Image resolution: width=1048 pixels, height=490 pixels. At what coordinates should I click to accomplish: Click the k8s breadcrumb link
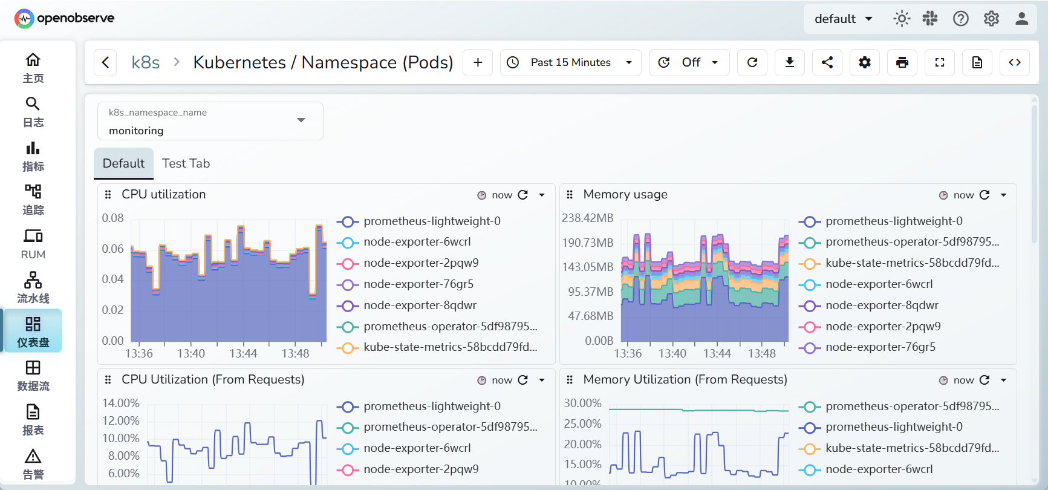tap(145, 62)
